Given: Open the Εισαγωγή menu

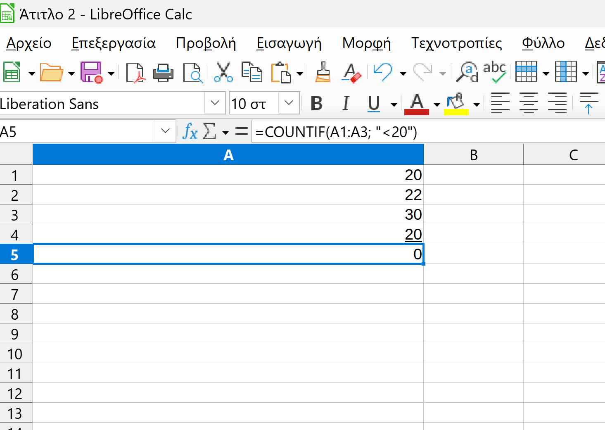Looking at the screenshot, I should point(289,43).
